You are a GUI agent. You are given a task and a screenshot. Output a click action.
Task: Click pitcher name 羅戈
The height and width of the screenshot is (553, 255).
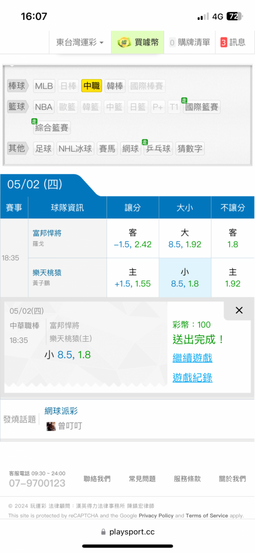pyautogui.click(x=38, y=243)
